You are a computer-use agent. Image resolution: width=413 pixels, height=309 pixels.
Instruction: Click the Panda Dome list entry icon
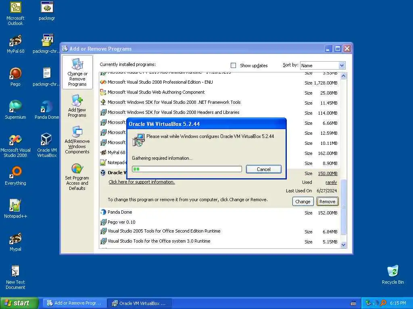[x=103, y=212]
